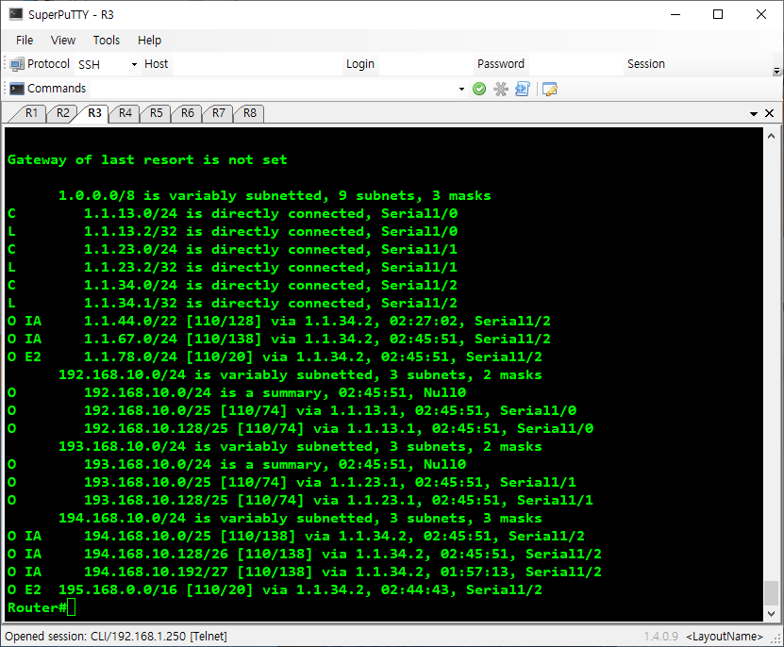This screenshot has height=647, width=784.
Task: Click the 'Opened session' status bar text
Action: (x=116, y=637)
